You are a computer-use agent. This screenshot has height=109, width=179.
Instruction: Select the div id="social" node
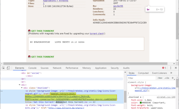[x=31, y=73]
